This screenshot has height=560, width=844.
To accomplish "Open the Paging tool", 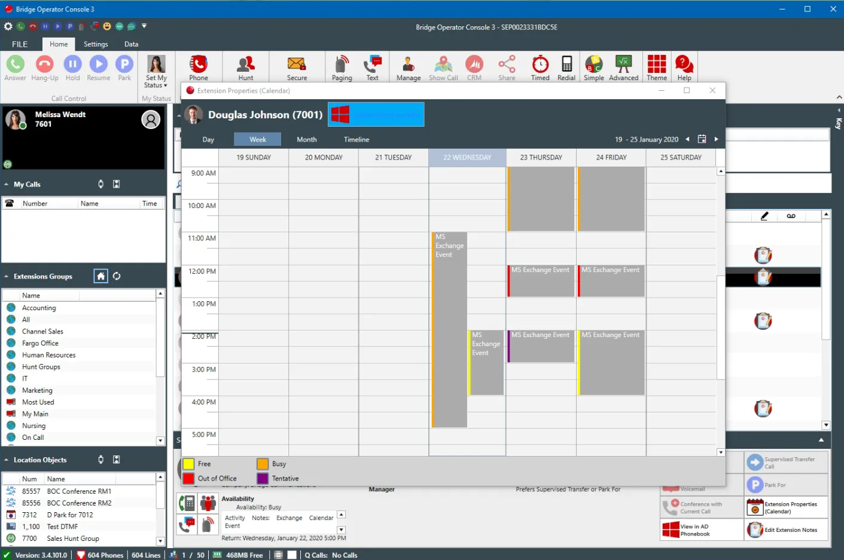I will coord(341,67).
